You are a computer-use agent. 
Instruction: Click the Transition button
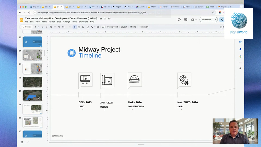(x=144, y=27)
